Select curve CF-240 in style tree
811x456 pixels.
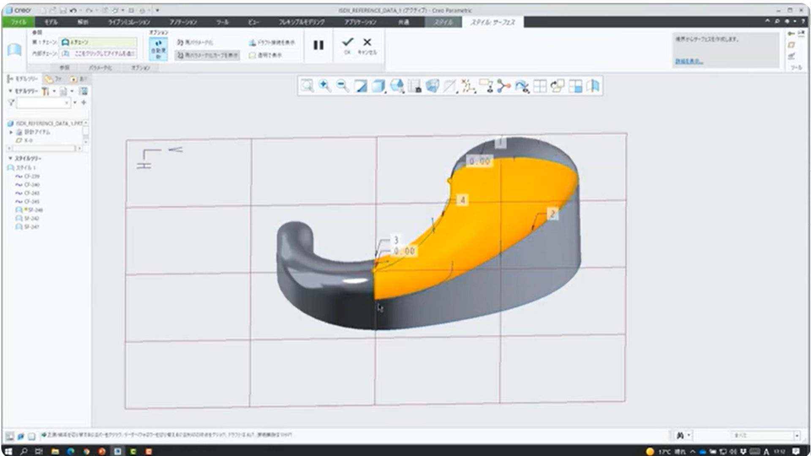[32, 185]
